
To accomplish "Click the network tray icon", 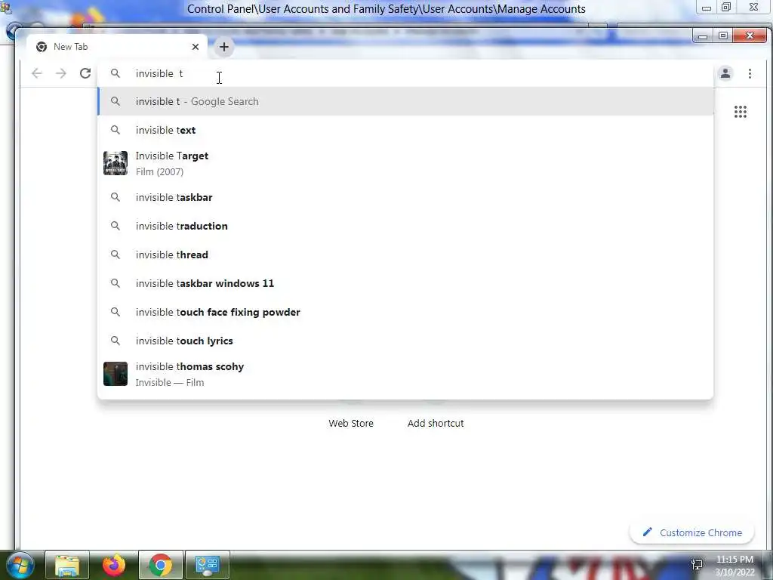I will pos(697,564).
